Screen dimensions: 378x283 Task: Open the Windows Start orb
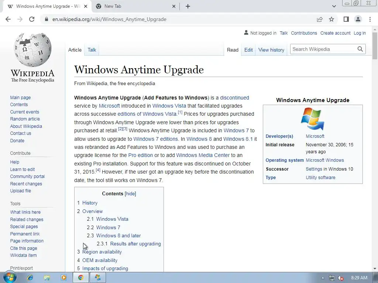pyautogui.click(x=9, y=277)
